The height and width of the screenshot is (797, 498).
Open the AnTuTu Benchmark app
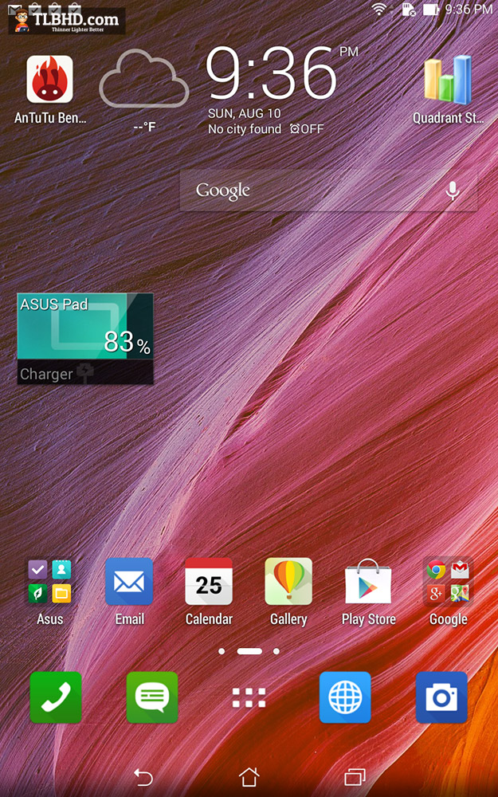49,80
